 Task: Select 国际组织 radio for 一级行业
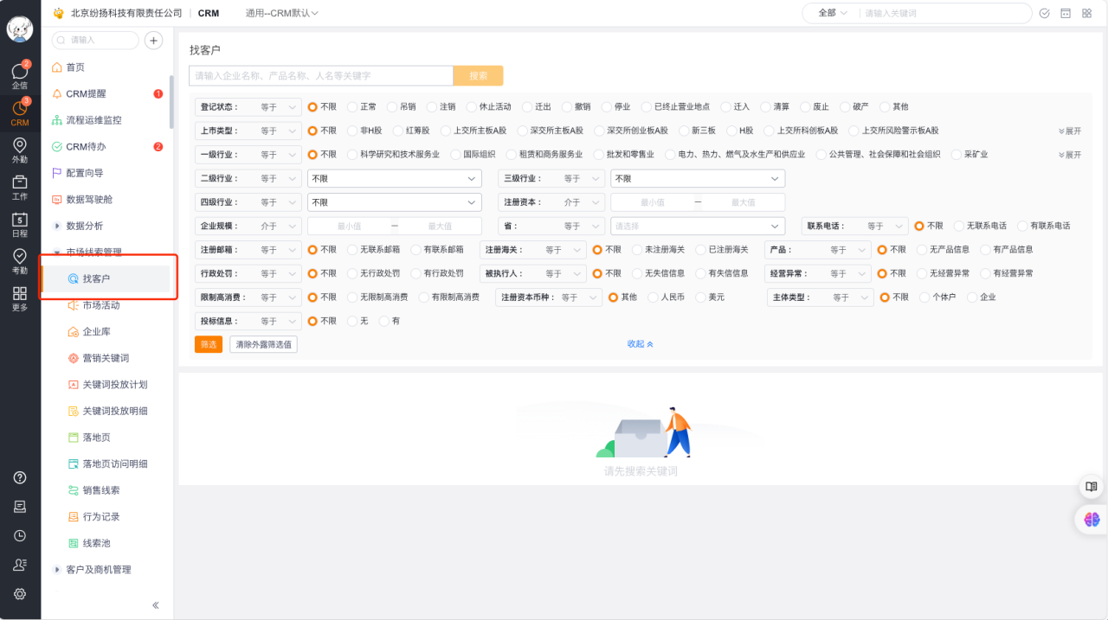click(455, 155)
